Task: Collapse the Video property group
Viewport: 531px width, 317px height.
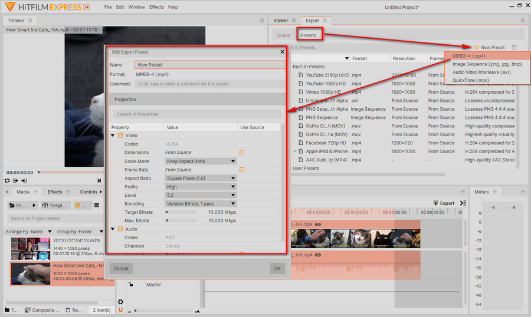Action: [x=113, y=136]
